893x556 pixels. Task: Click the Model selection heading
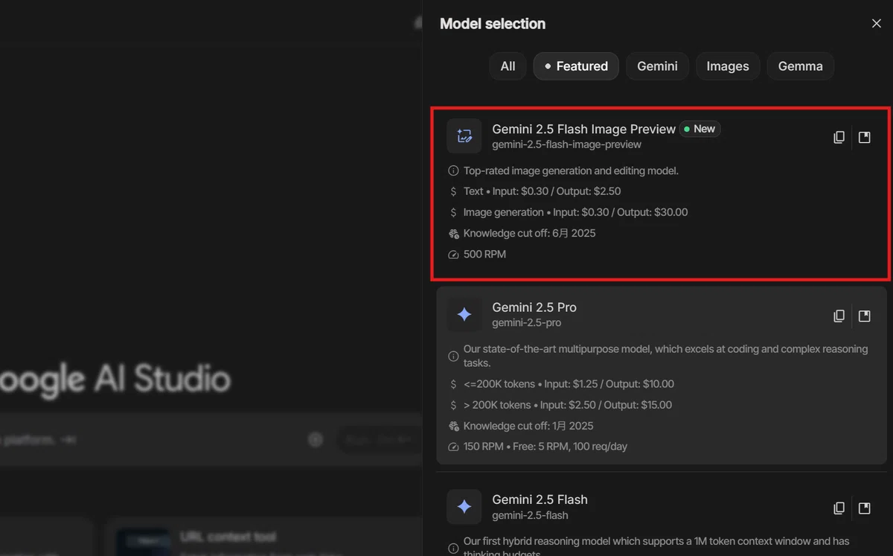pyautogui.click(x=493, y=24)
